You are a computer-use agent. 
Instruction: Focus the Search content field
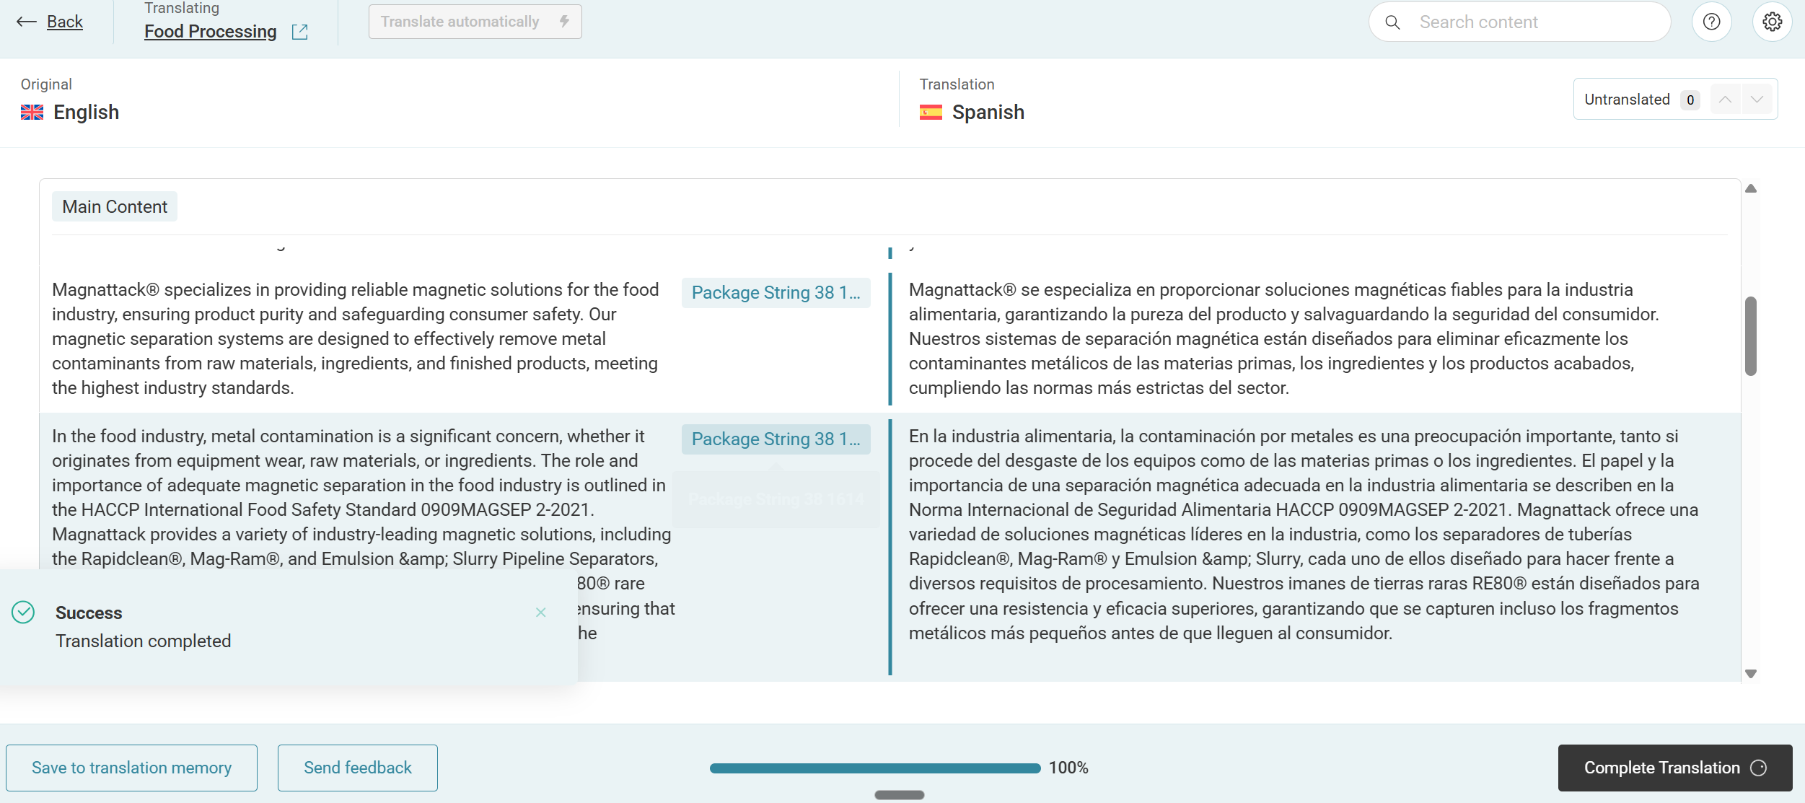(x=1519, y=22)
